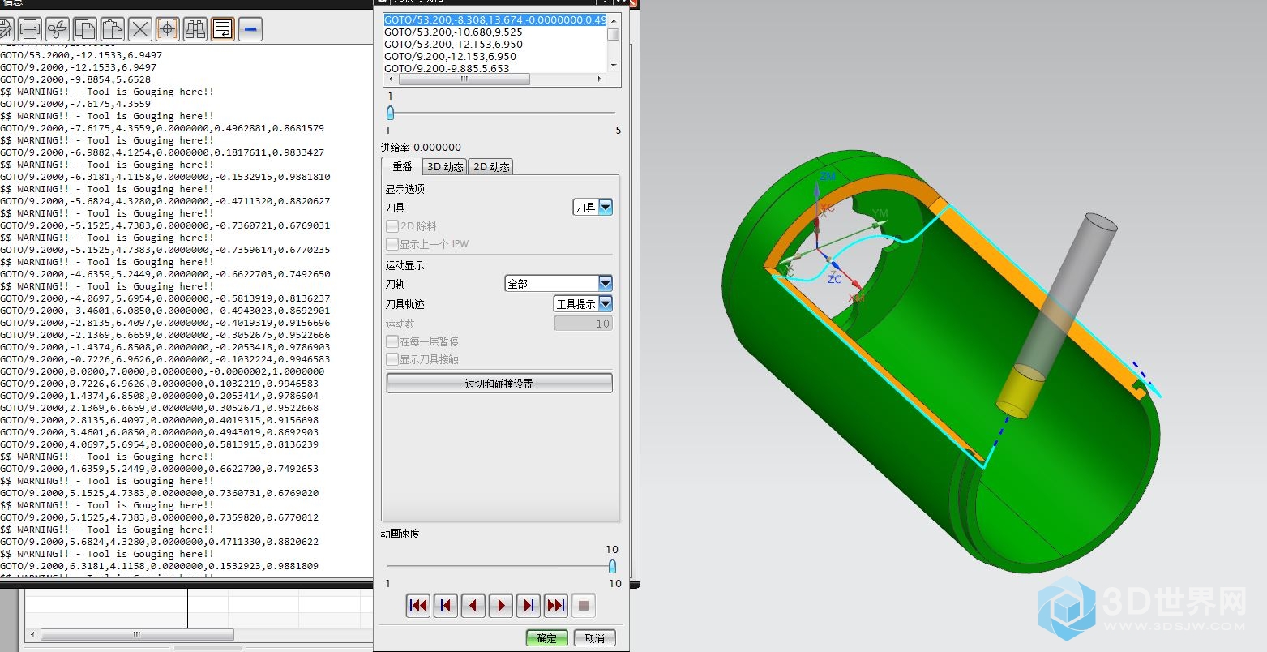Switch to the 2D 动态 tab
Image resolution: width=1267 pixels, height=652 pixels.
491,167
